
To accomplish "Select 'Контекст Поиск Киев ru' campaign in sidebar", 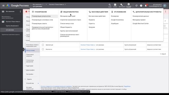I will (13, 22).
